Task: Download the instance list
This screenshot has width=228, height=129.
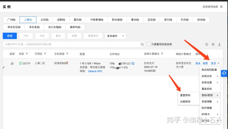Action: point(219,44)
